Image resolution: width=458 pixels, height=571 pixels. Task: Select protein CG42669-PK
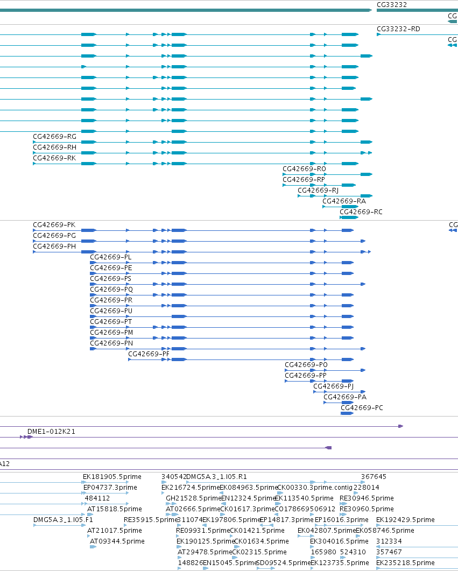54,224
